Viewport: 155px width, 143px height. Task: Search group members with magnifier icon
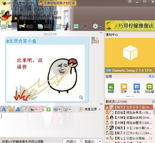tap(153, 102)
